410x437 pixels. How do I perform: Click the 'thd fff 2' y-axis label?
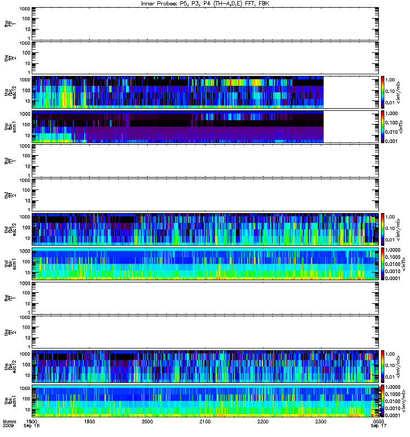10,195
